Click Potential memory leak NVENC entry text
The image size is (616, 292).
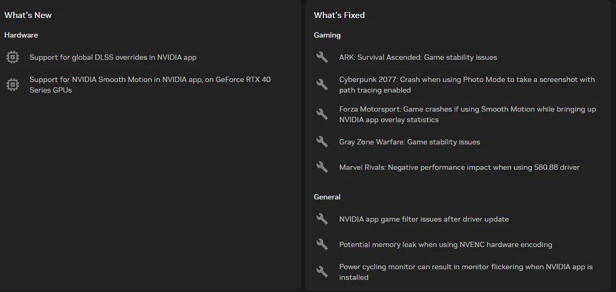click(x=445, y=244)
